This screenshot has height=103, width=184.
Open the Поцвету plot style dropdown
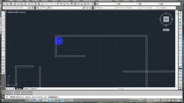[175, 8]
